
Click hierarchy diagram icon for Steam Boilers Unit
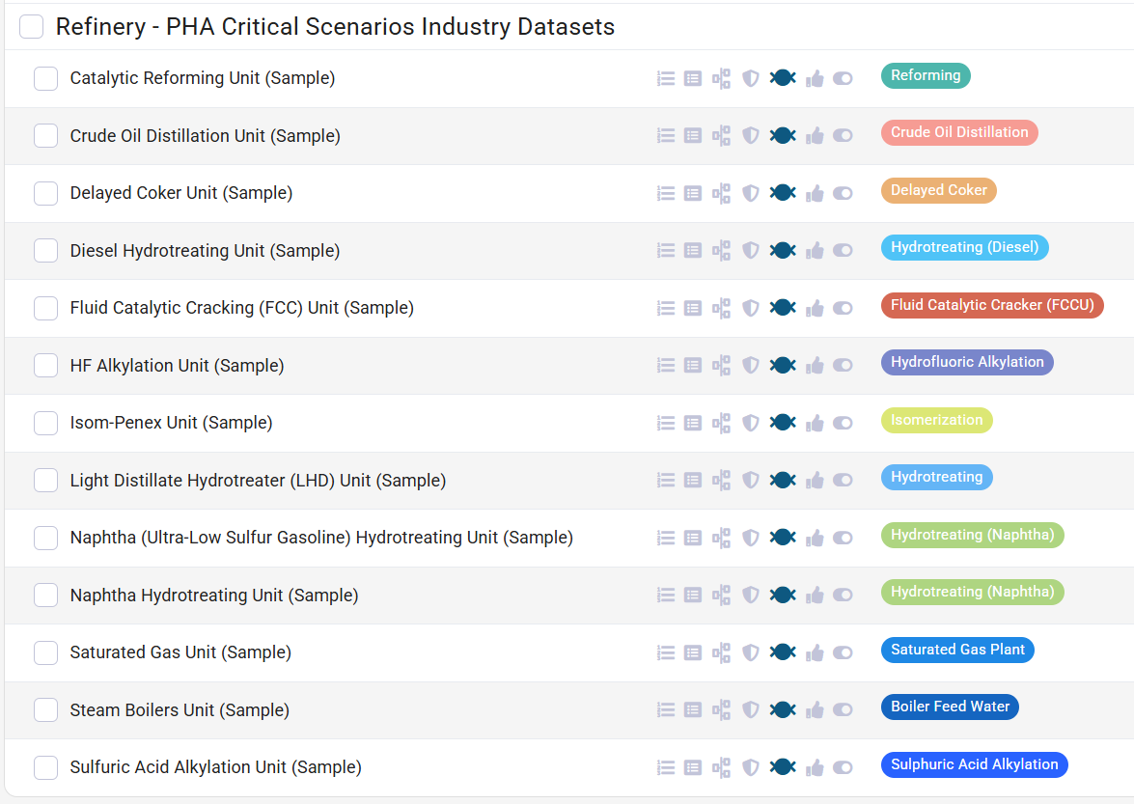(x=721, y=708)
